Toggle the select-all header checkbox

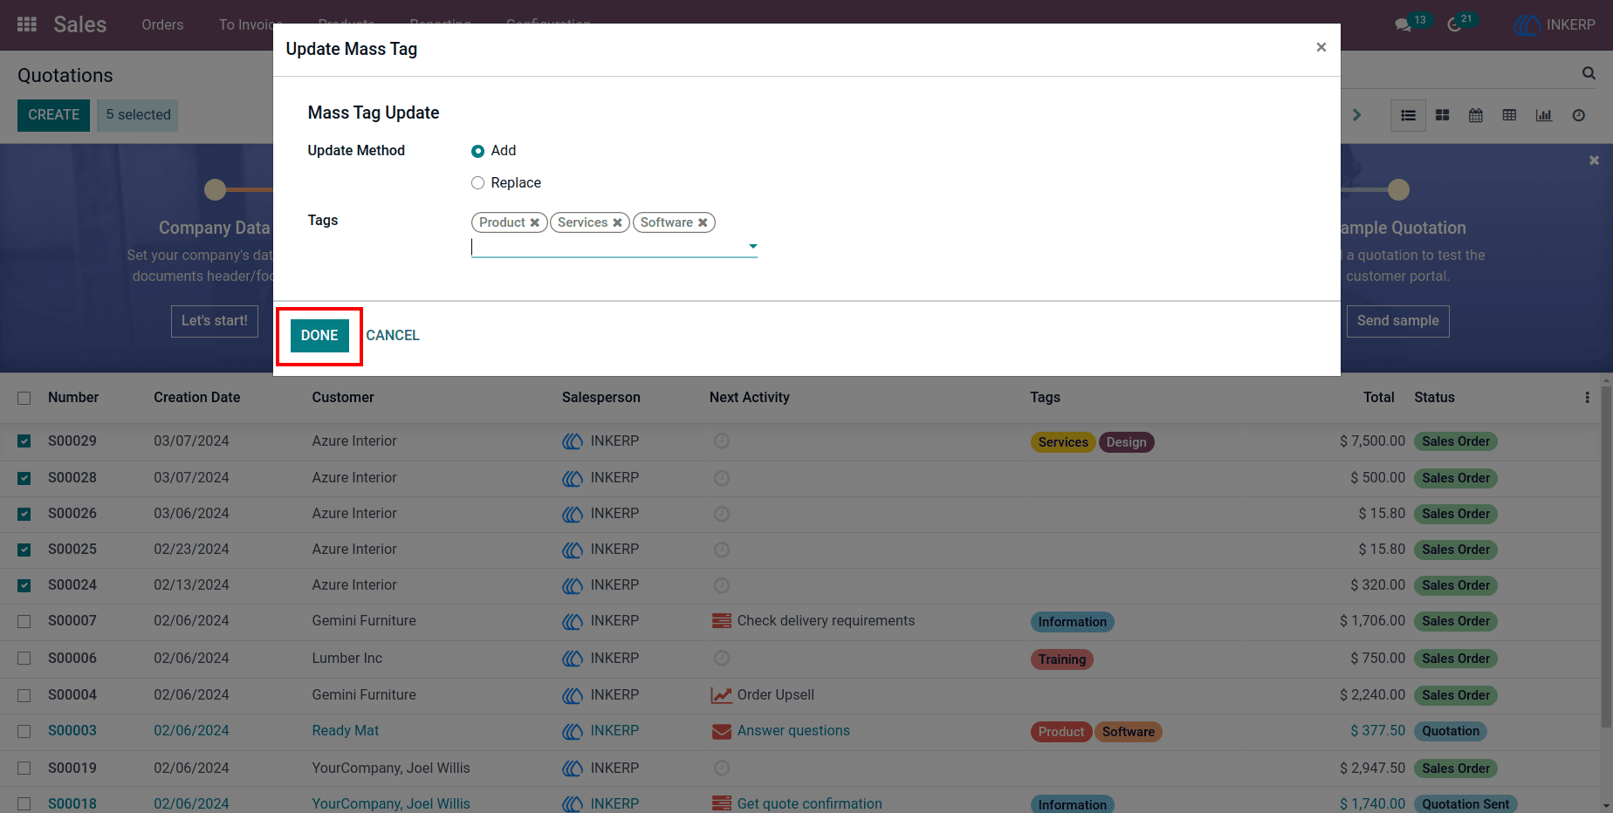24,398
